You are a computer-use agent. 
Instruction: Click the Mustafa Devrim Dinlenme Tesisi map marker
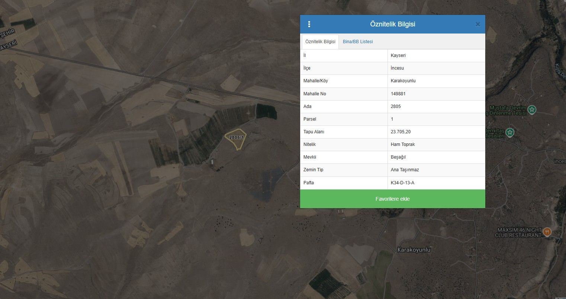532,109
